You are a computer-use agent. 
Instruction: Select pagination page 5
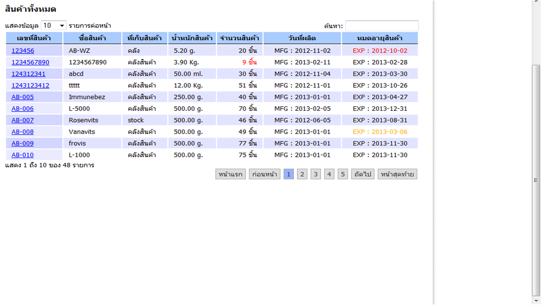click(x=343, y=174)
